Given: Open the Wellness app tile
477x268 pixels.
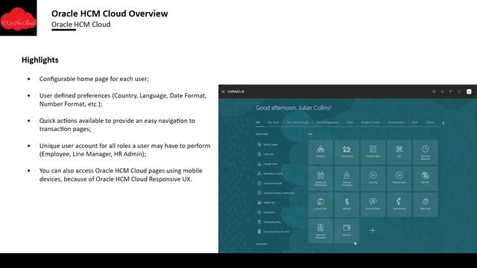Looking at the screenshot, I should (347, 204).
